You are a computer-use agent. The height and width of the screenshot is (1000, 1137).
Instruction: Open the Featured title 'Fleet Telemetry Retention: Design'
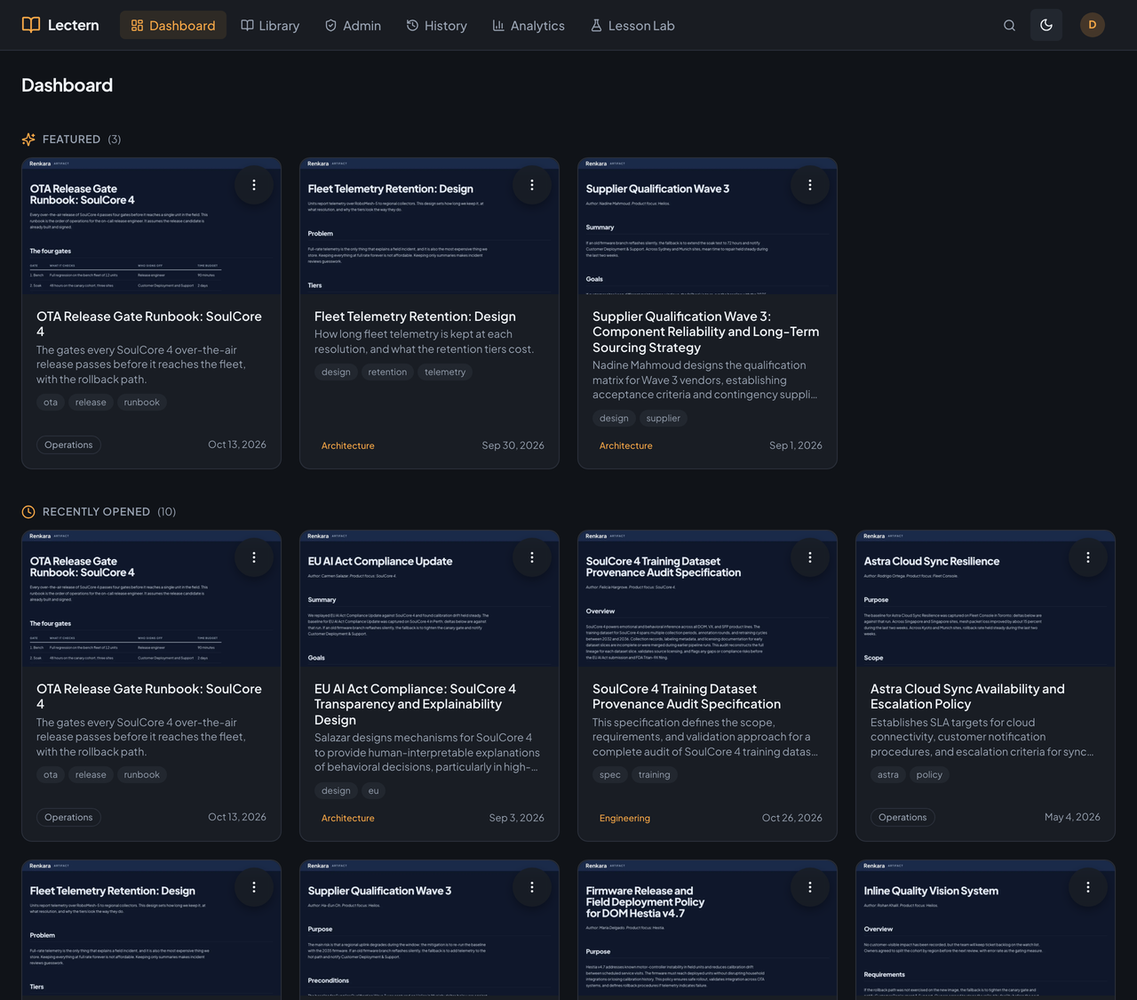pyautogui.click(x=415, y=316)
